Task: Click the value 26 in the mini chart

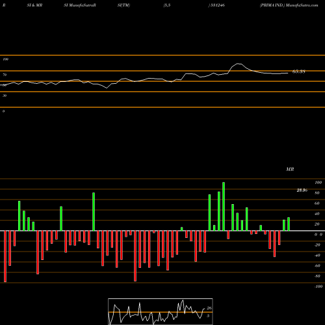Action: (209, 308)
